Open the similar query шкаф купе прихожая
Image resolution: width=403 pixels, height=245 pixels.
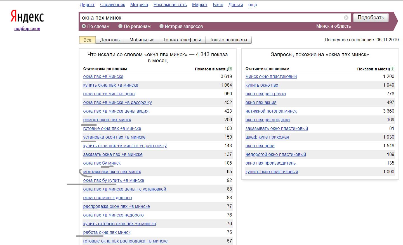(x=267, y=137)
